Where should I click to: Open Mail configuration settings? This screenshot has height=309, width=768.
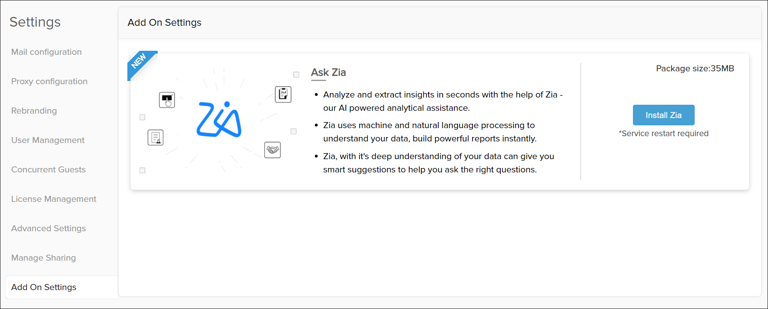[46, 52]
